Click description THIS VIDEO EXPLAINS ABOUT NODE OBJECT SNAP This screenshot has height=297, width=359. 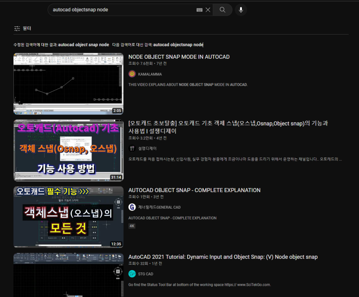(188, 85)
